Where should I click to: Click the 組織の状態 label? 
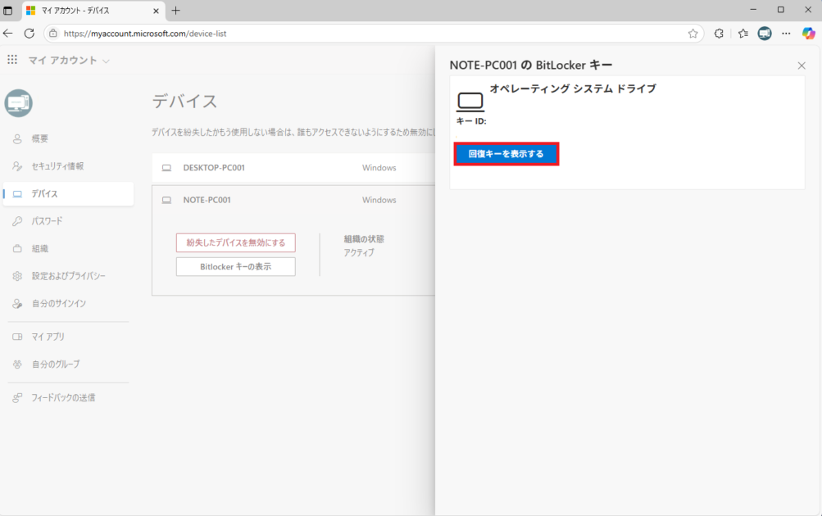[x=364, y=239]
